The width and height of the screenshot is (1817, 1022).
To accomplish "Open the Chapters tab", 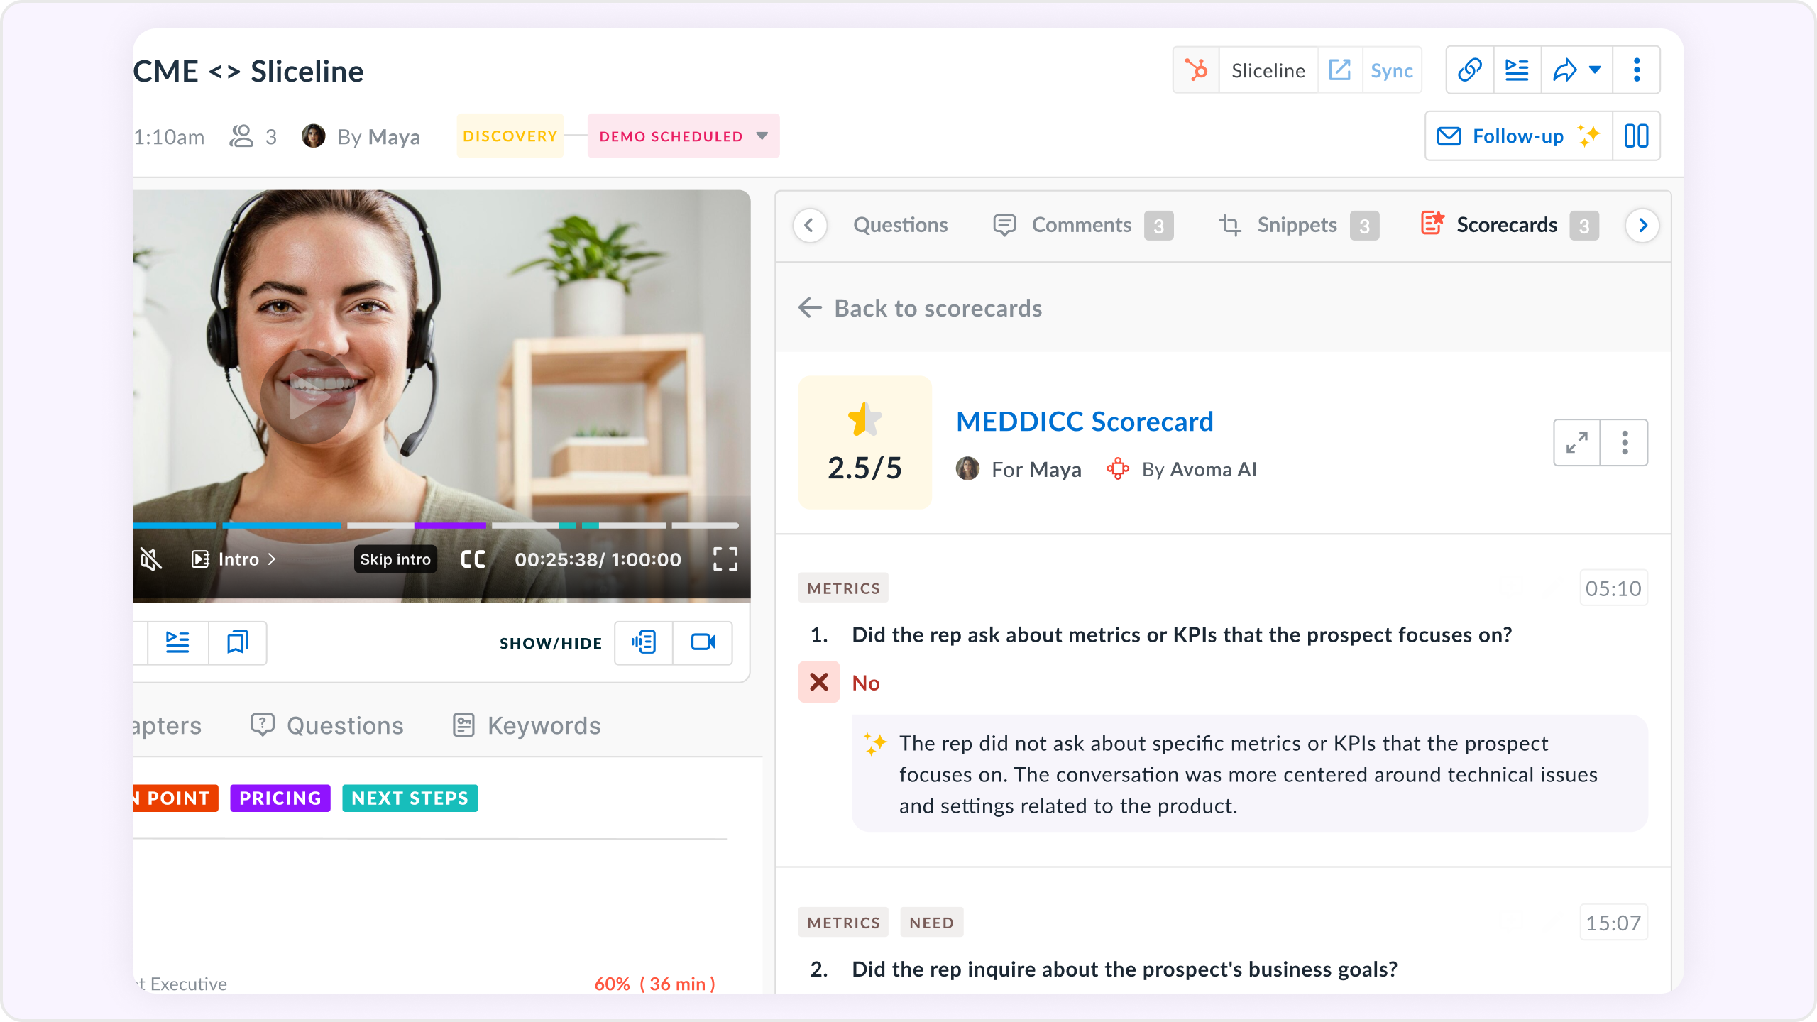I will (168, 725).
